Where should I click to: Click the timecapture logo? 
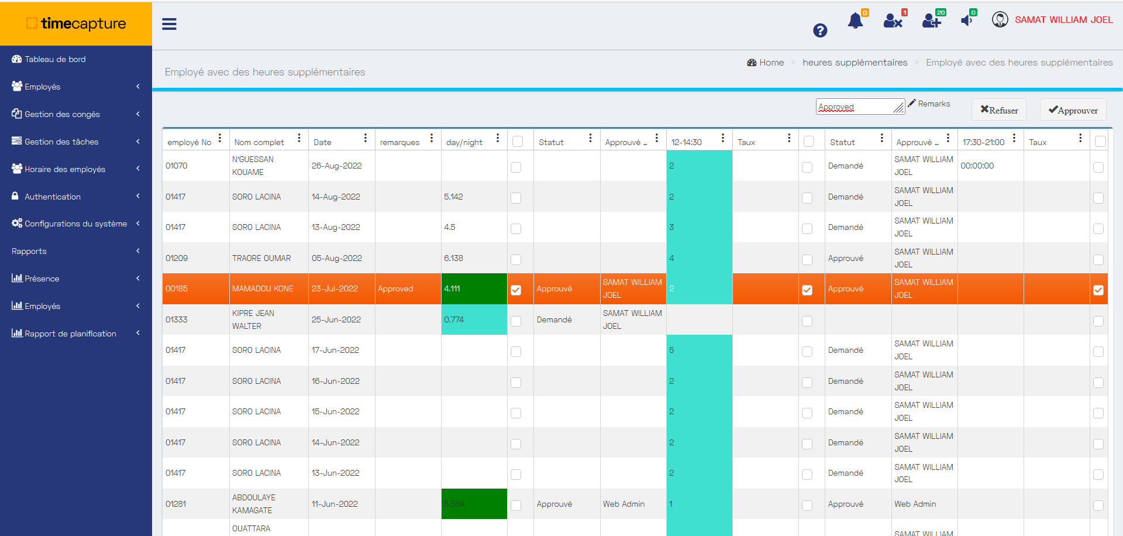(76, 23)
